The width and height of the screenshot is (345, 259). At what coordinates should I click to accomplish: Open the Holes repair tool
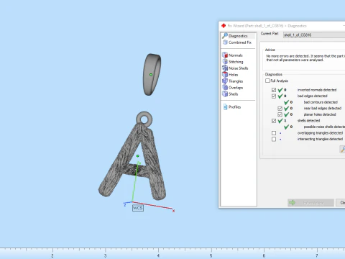(x=230, y=75)
